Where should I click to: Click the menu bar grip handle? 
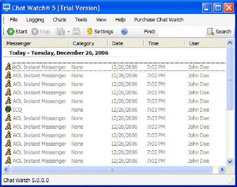[4, 20]
